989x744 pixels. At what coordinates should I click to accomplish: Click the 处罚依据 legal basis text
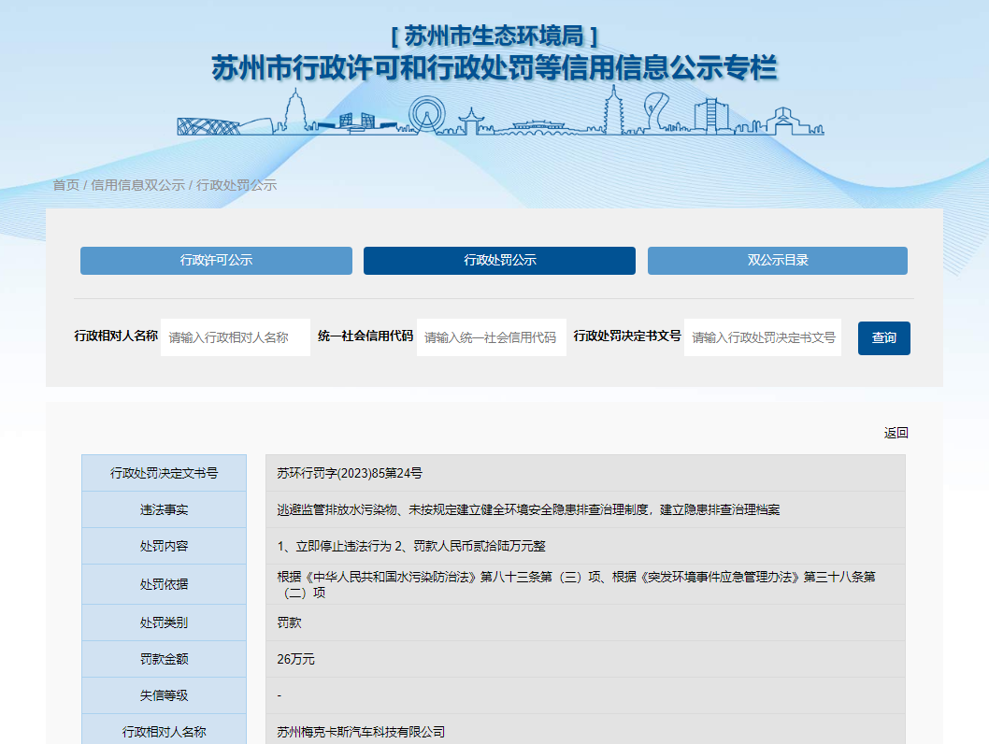tap(576, 584)
